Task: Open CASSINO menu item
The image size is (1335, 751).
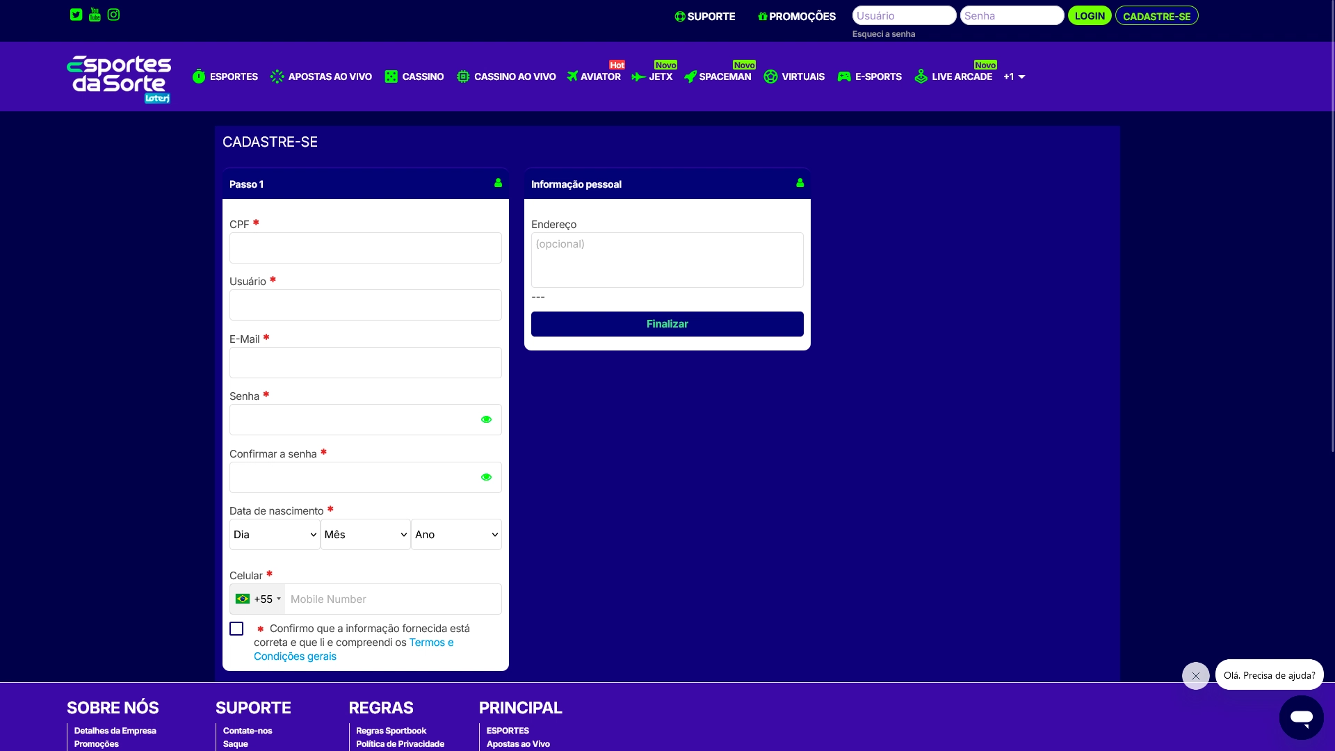Action: pos(414,76)
